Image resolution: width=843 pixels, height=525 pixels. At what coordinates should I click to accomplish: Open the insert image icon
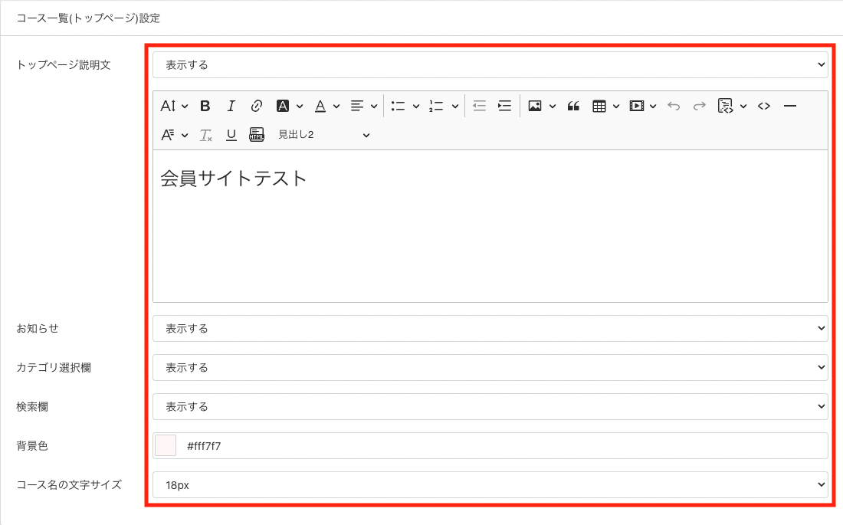[535, 106]
